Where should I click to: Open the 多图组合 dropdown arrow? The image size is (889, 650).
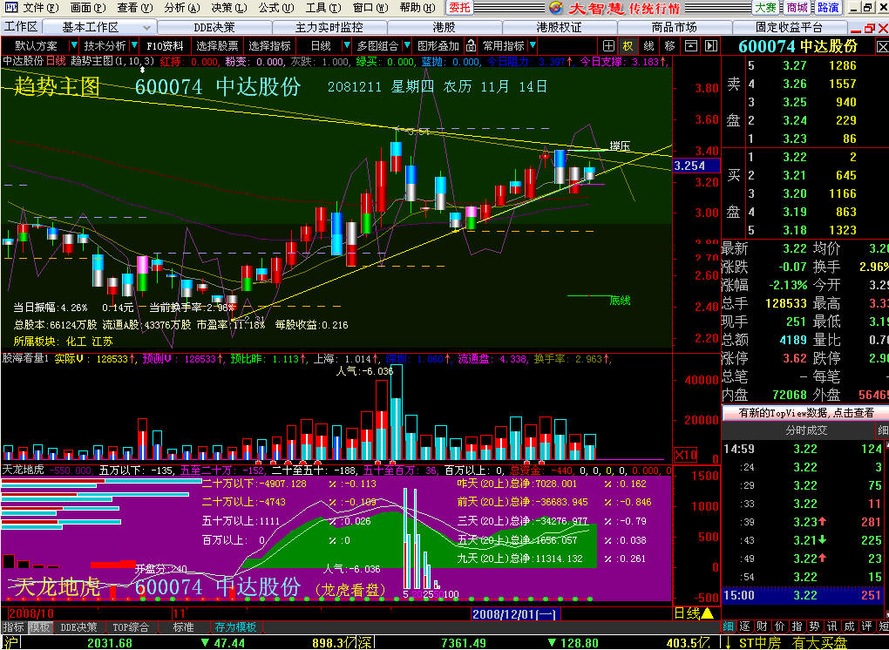(x=407, y=45)
